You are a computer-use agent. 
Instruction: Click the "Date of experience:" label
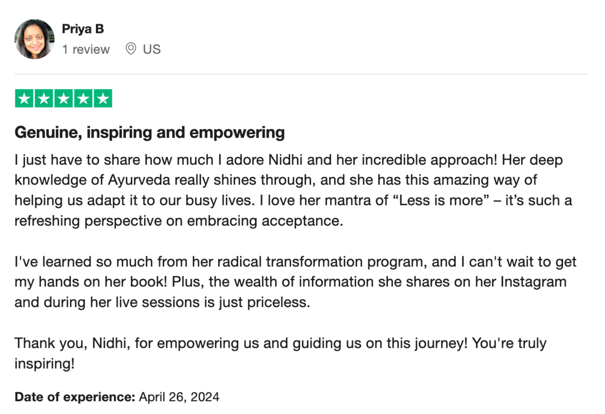click(75, 397)
